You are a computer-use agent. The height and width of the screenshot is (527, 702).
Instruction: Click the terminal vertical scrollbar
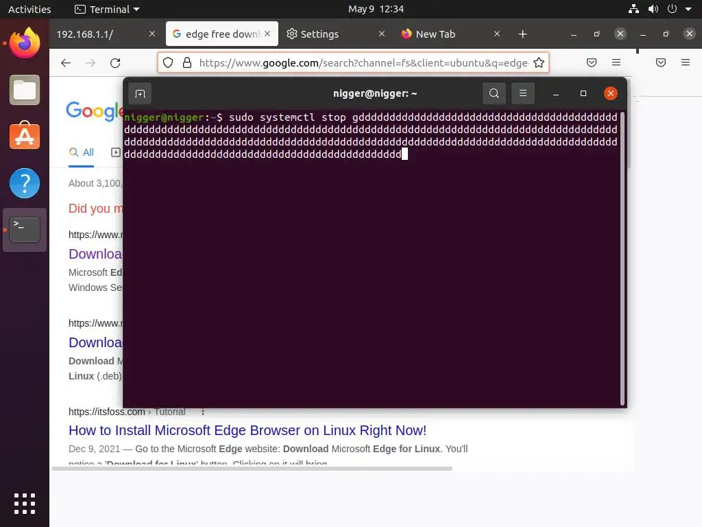(622, 259)
